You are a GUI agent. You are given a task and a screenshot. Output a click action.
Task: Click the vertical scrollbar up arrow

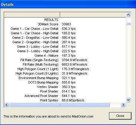click(128, 15)
